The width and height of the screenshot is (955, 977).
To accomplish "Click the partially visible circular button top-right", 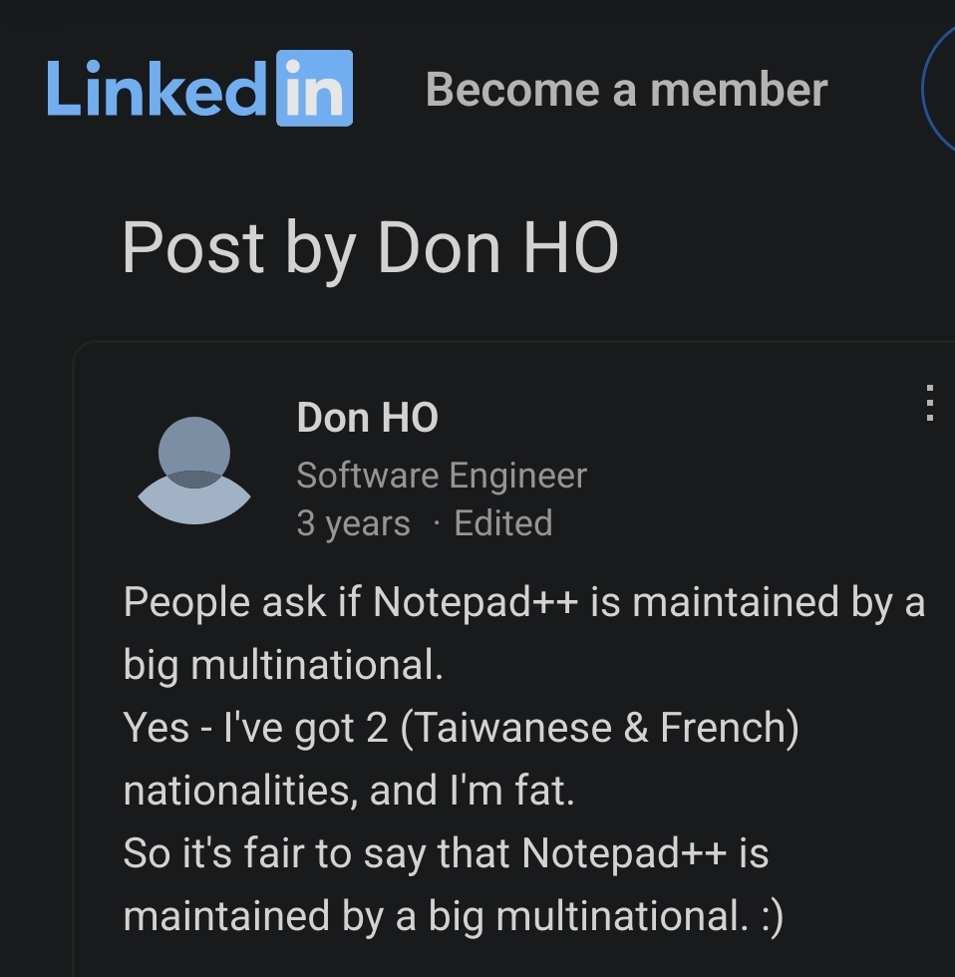I will coord(941,88).
